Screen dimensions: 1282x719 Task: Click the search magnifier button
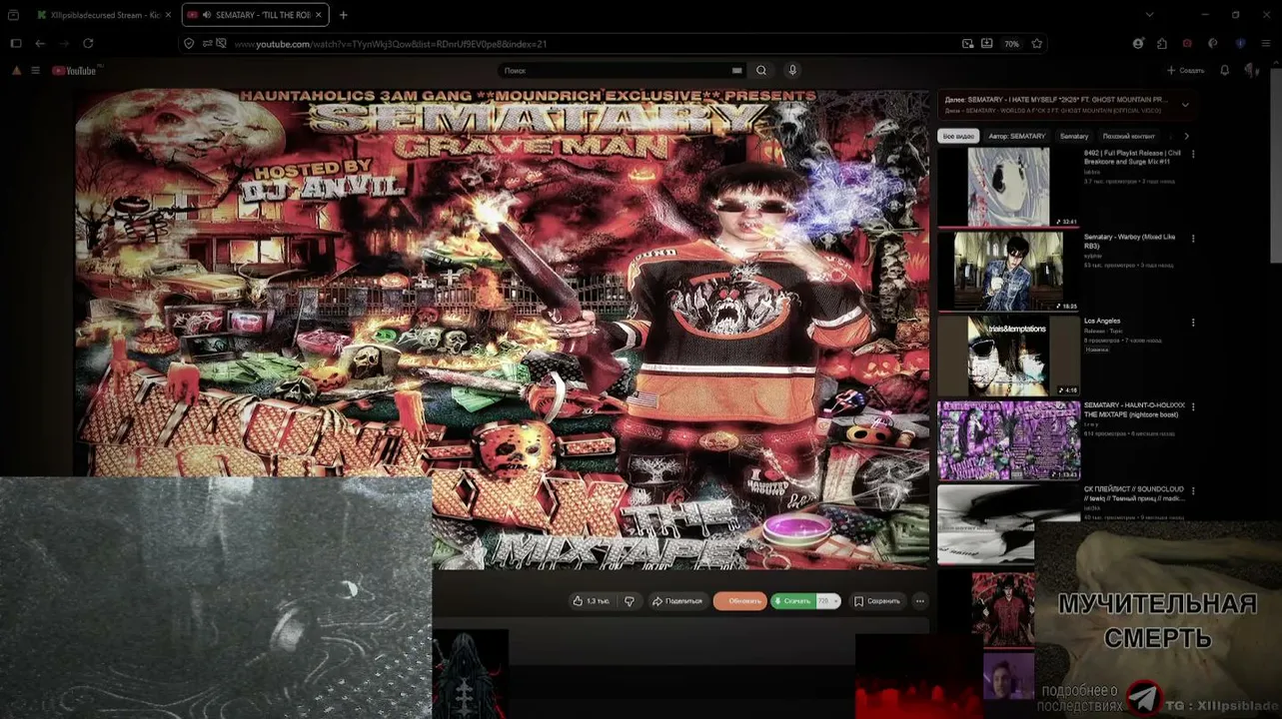point(761,71)
